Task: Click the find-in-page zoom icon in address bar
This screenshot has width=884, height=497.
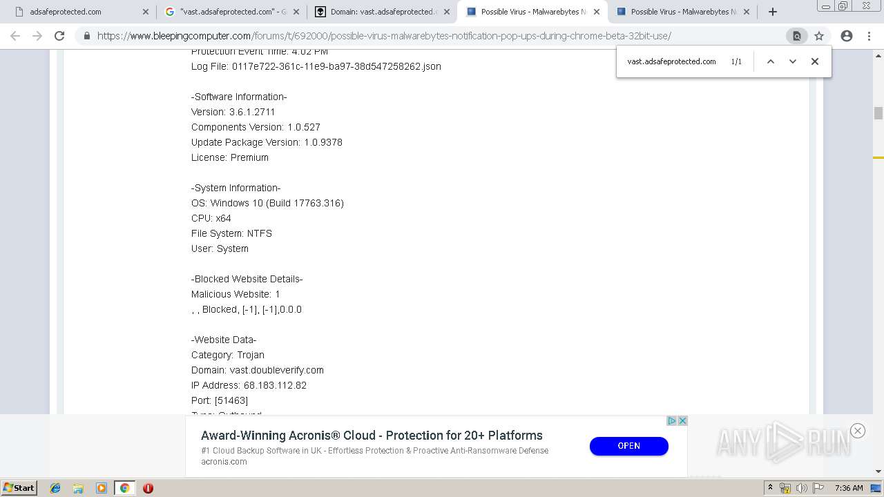Action: [796, 36]
